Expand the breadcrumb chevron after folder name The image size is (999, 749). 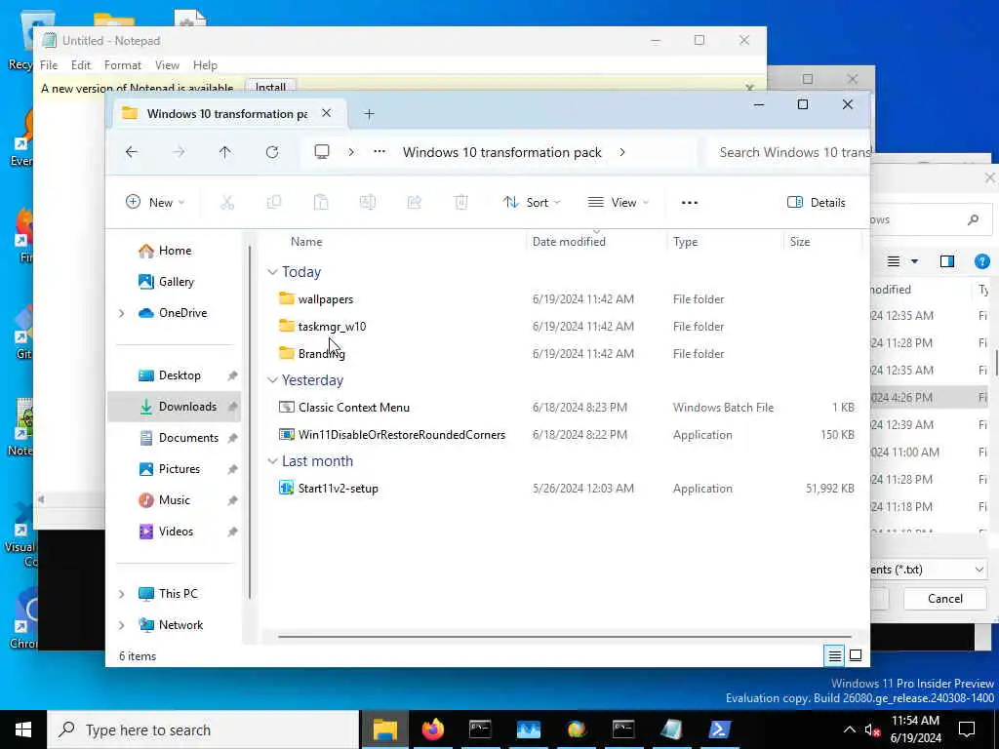click(621, 152)
